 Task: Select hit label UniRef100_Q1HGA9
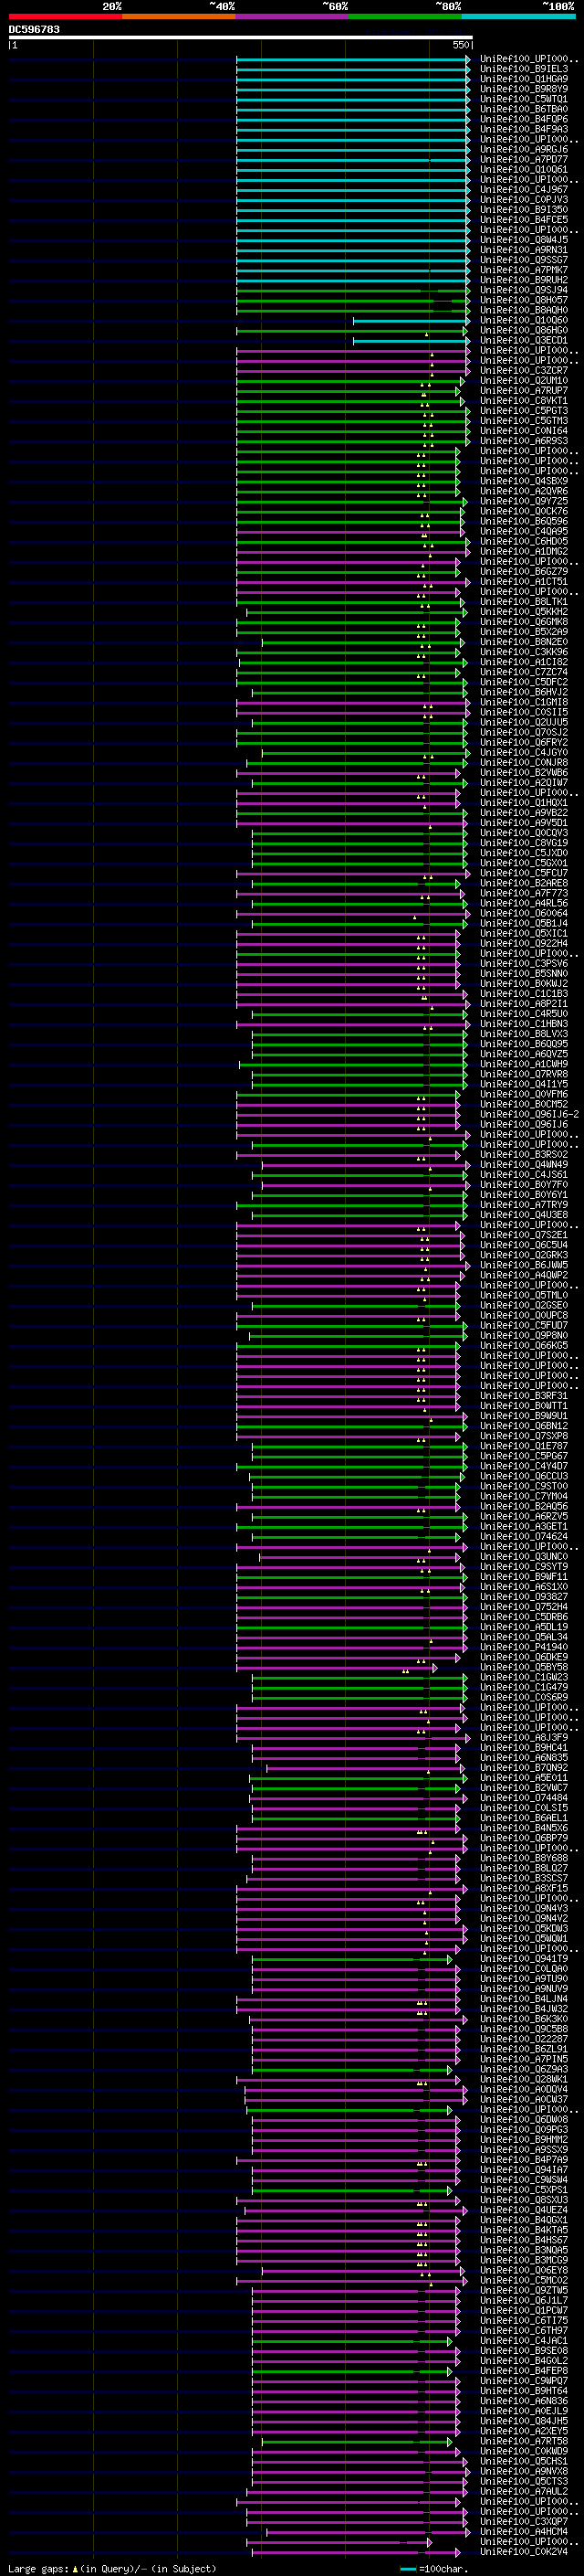click(524, 79)
